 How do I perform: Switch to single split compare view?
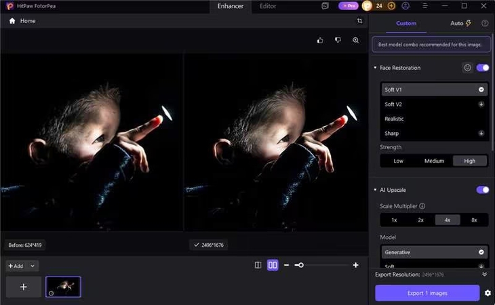(x=258, y=265)
